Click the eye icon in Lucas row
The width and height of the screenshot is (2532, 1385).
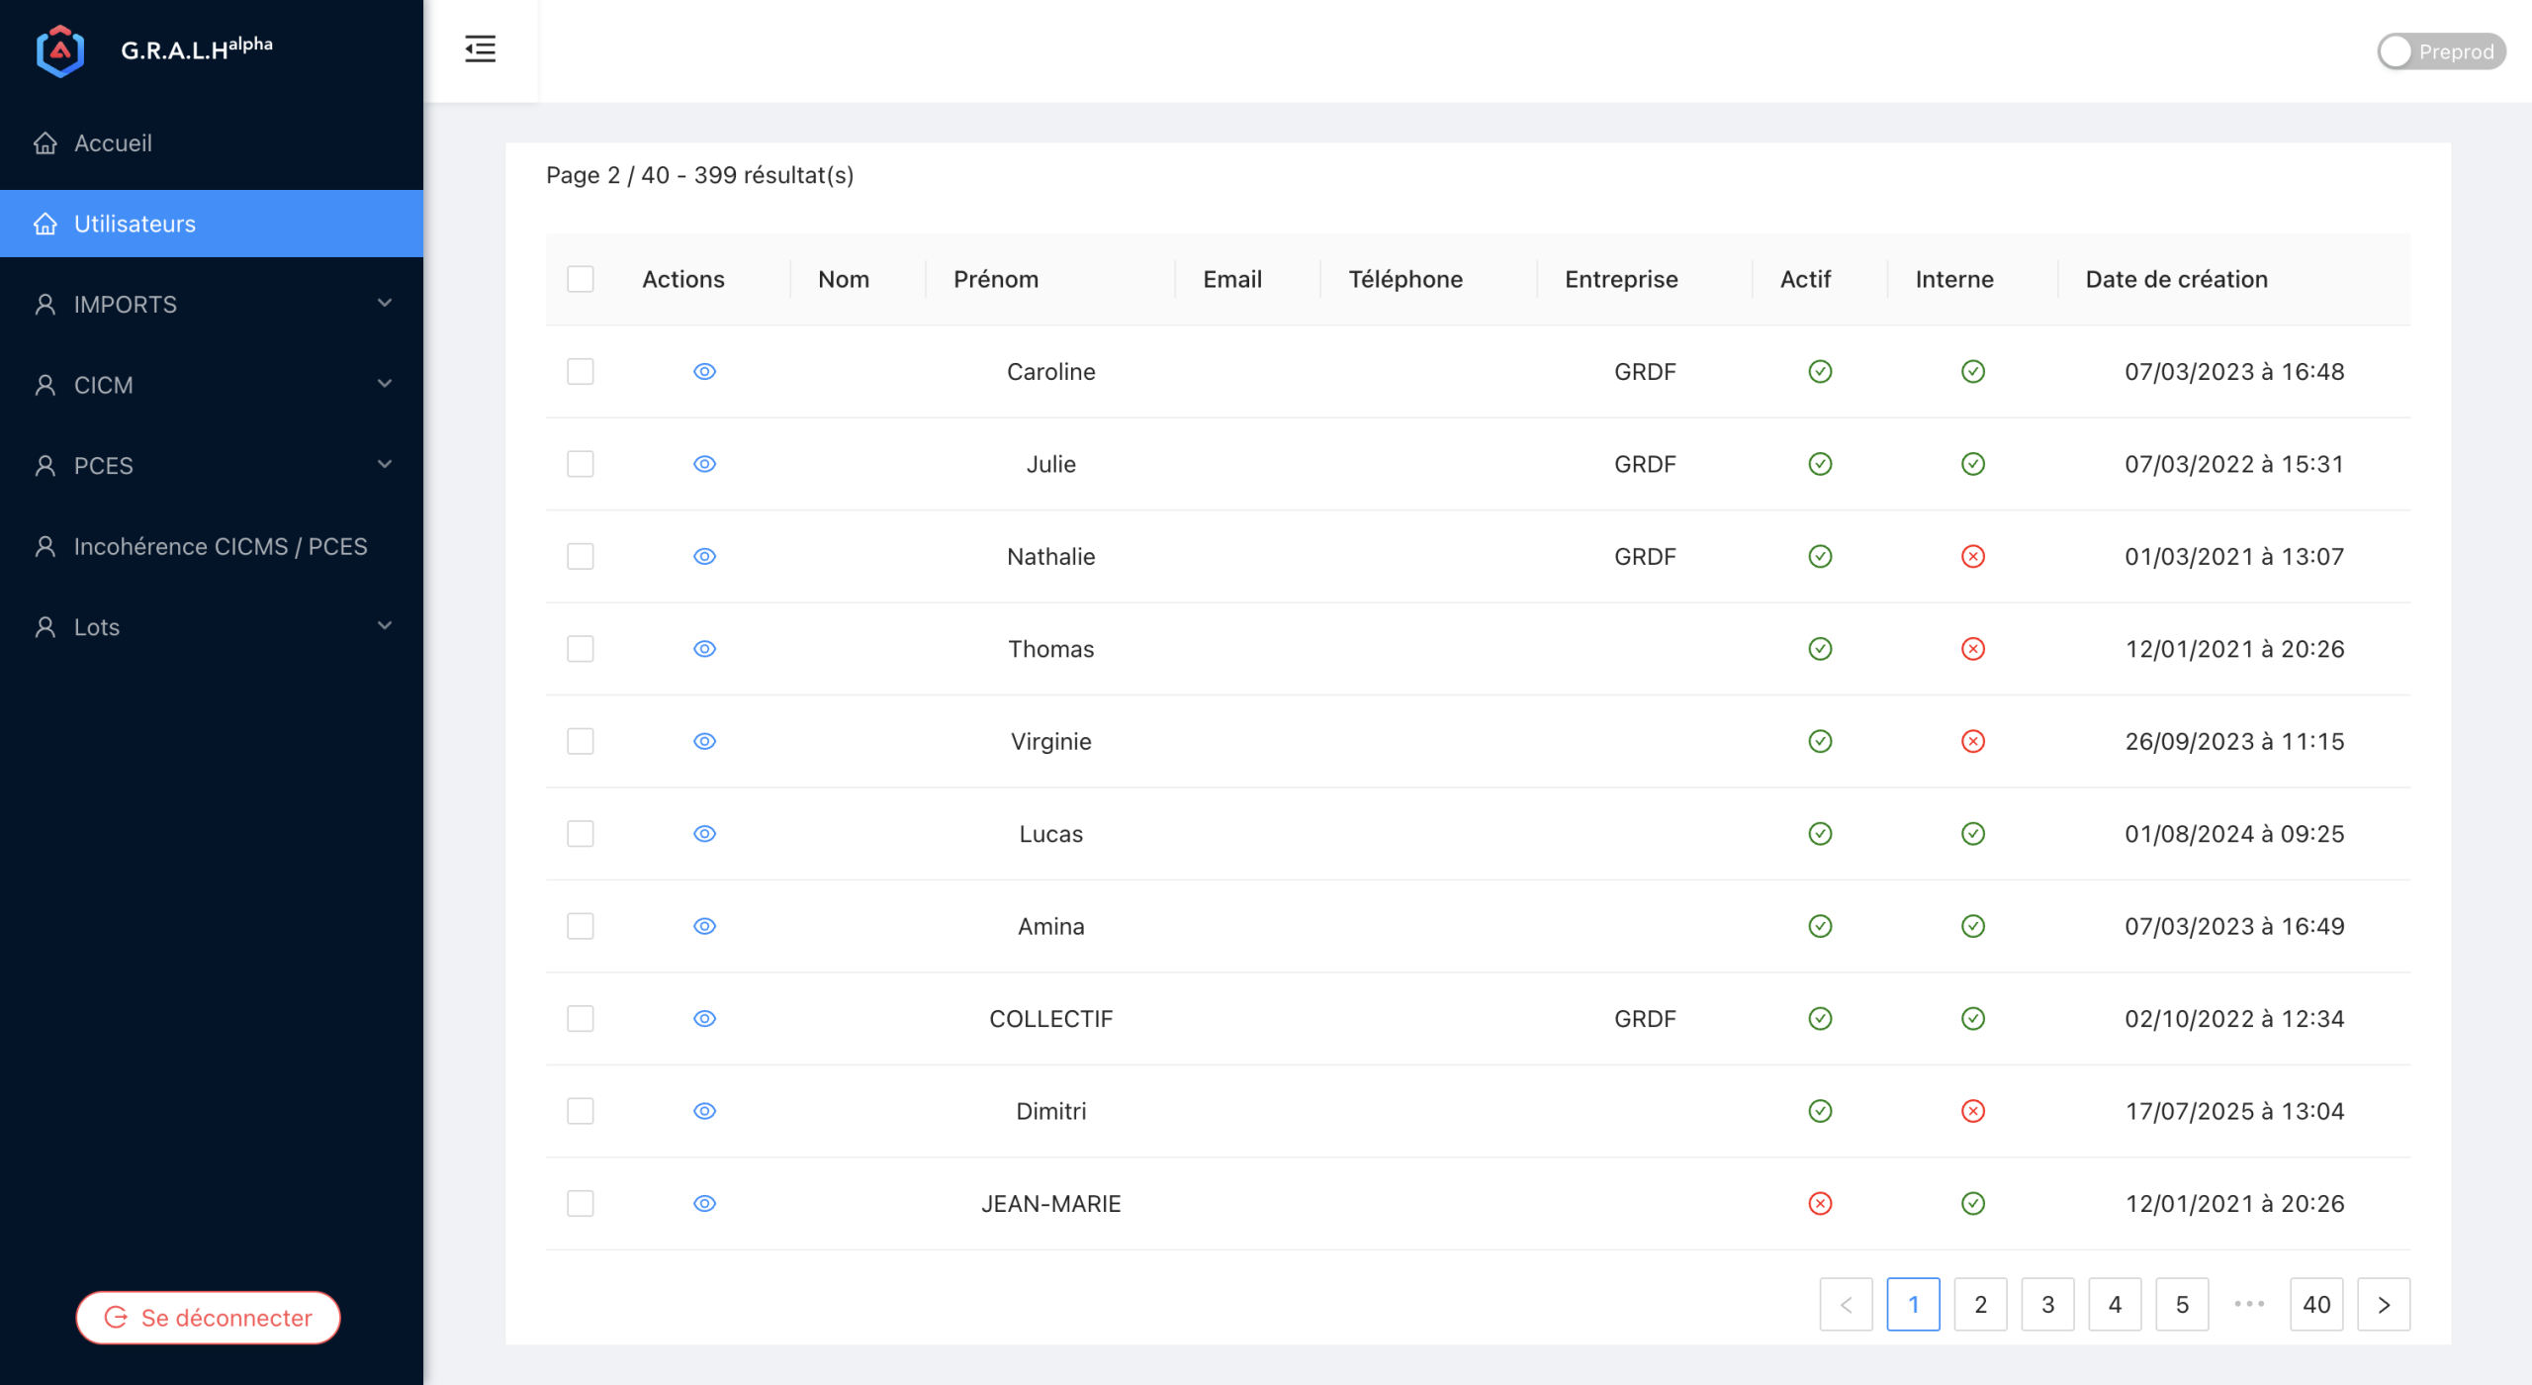(704, 834)
